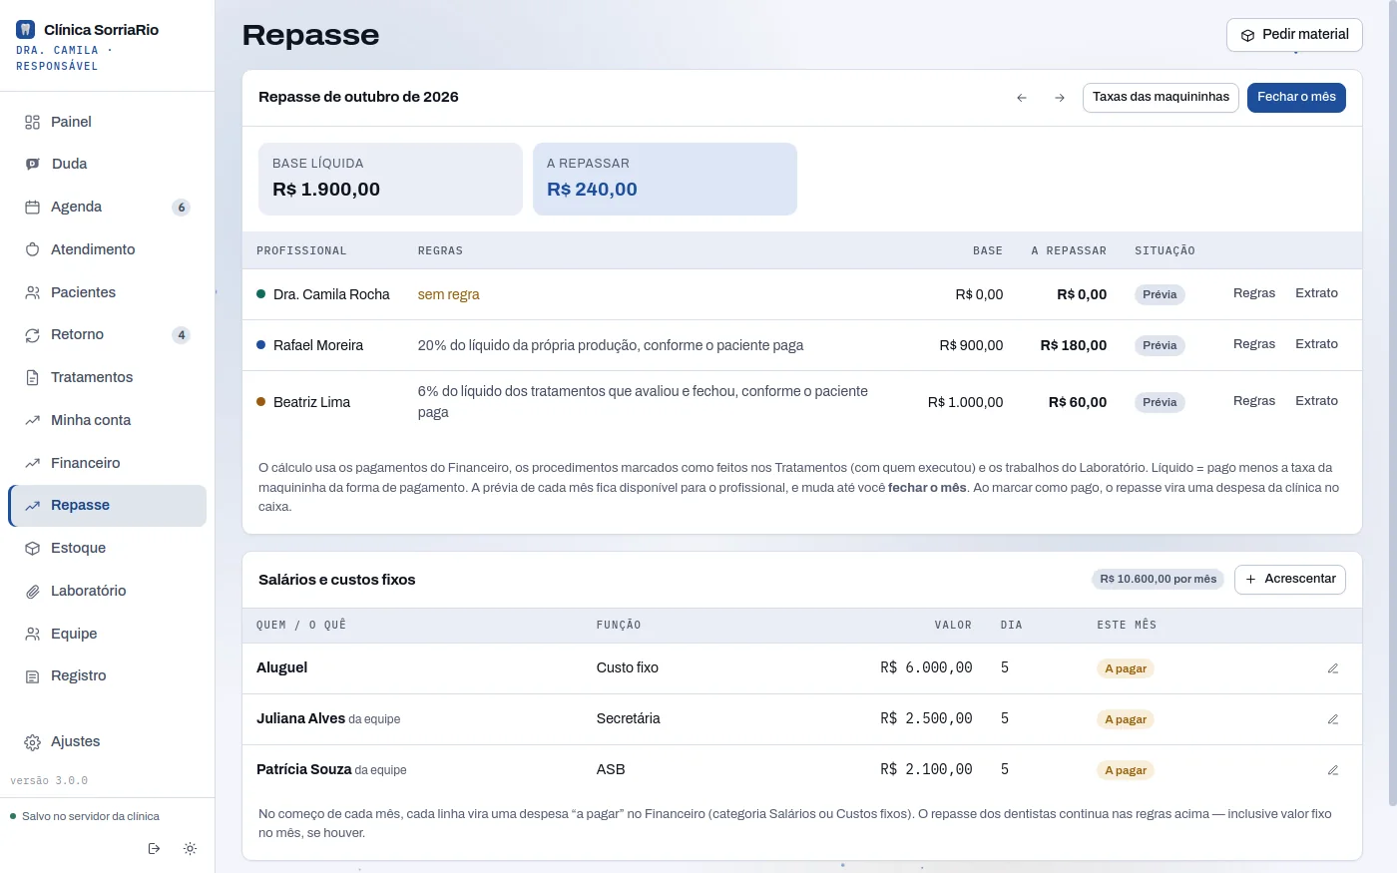Open Agenda in the sidebar

[x=108, y=207]
